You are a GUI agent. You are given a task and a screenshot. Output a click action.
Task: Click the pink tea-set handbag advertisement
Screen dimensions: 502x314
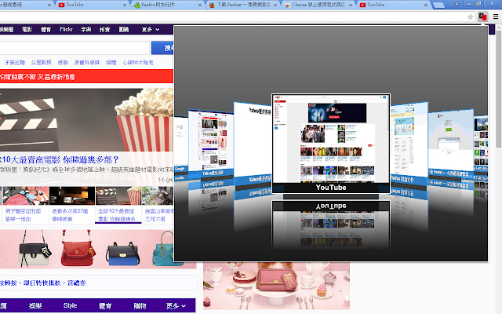point(276,286)
